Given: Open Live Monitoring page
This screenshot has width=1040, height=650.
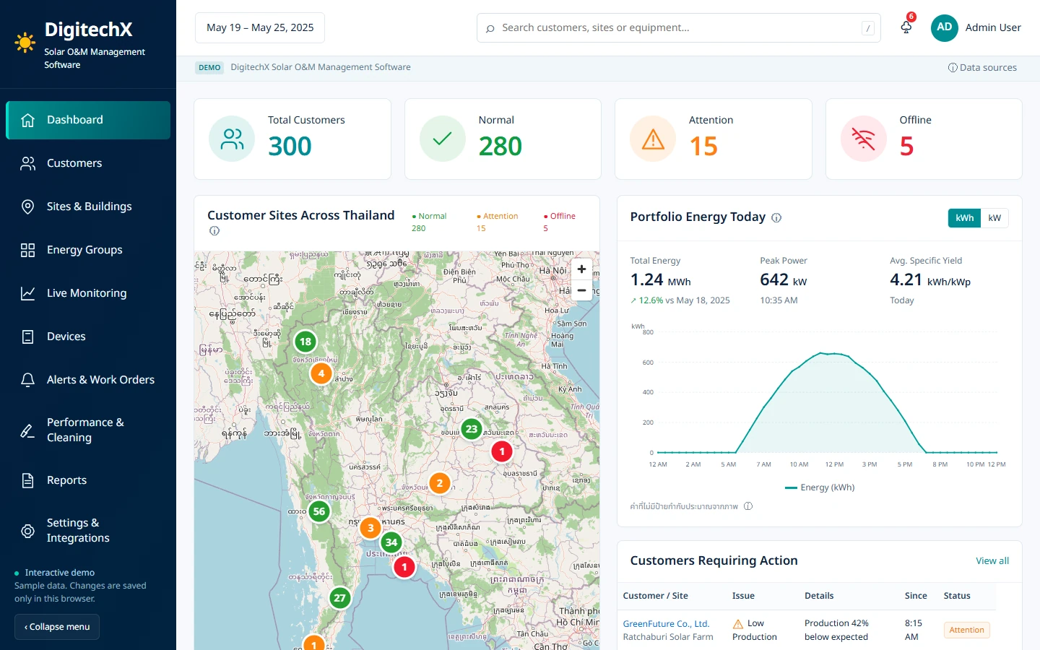Looking at the screenshot, I should pyautogui.click(x=88, y=293).
